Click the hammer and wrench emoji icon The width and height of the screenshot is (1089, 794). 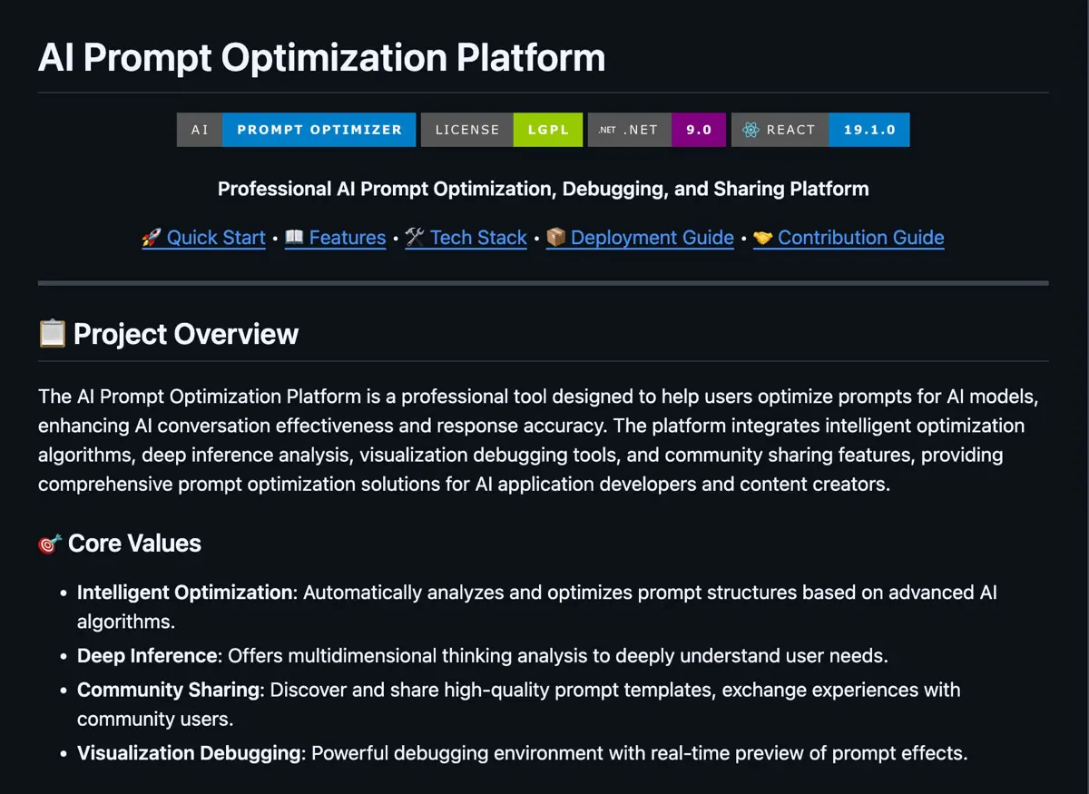tap(415, 238)
